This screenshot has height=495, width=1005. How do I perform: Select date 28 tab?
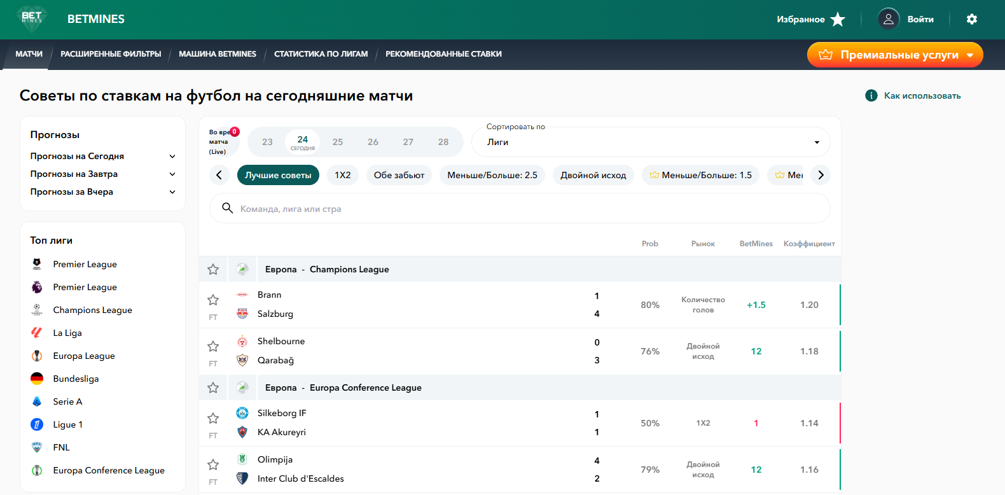(x=443, y=142)
